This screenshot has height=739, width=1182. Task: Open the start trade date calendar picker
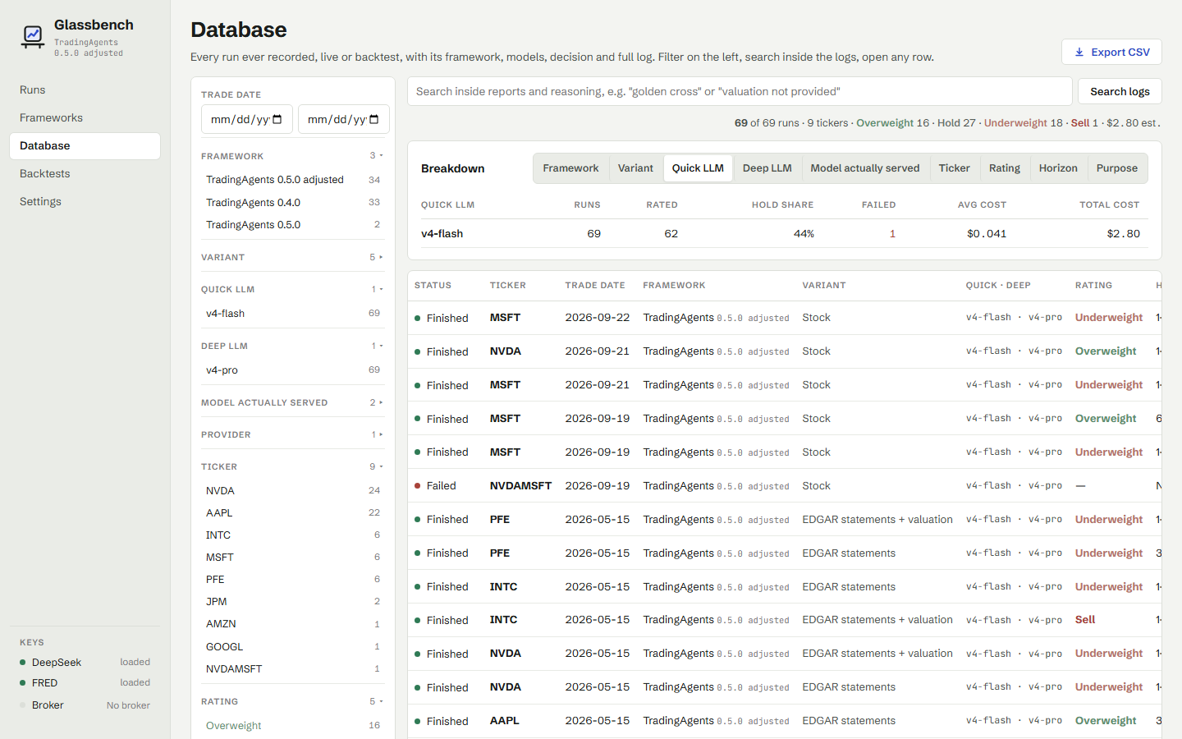277,120
